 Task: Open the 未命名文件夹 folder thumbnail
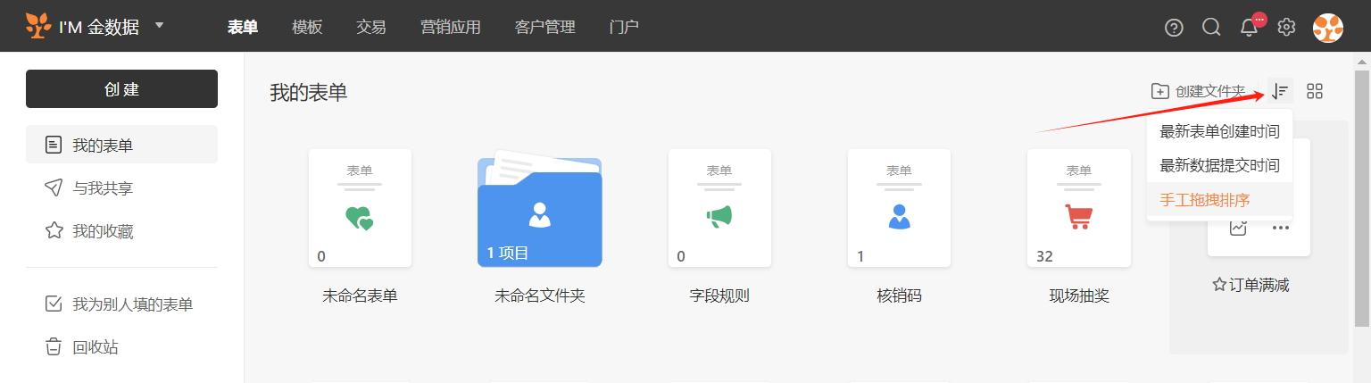[x=540, y=208]
